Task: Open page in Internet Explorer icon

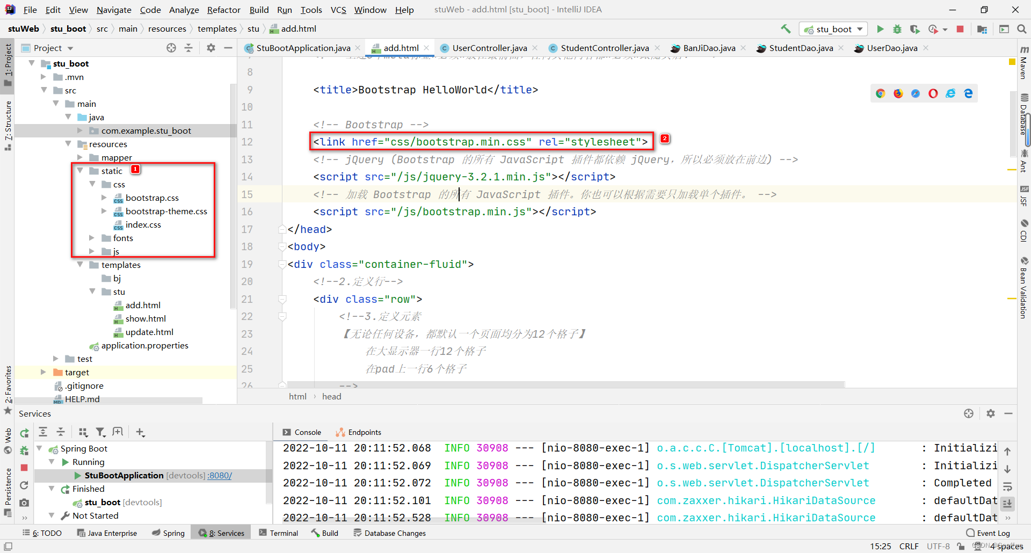Action: point(950,93)
